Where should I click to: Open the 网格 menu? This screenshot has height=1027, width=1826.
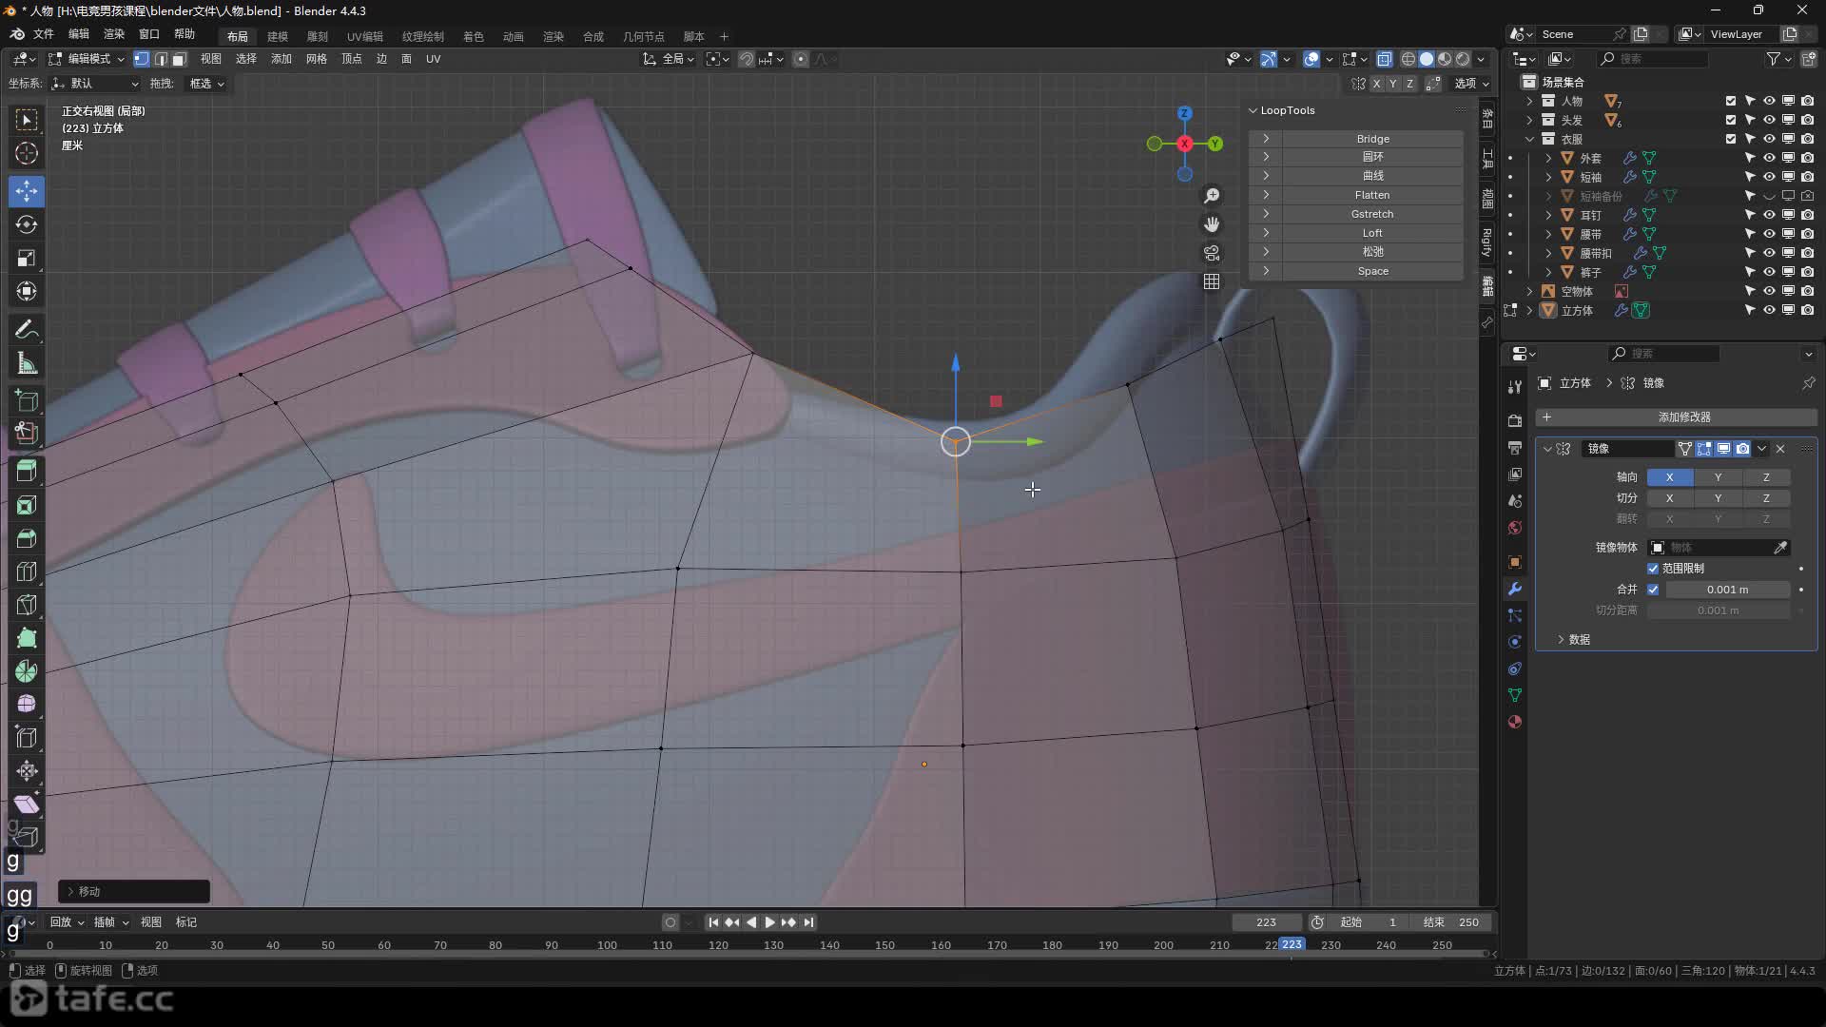pyautogui.click(x=316, y=59)
